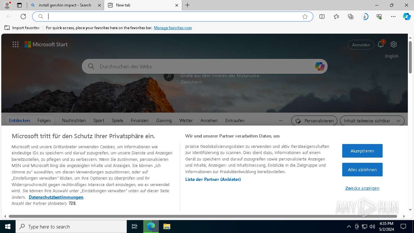Expand the Inhalt teilweise sichtbar dropdown
The image size is (414, 233).
372,121
